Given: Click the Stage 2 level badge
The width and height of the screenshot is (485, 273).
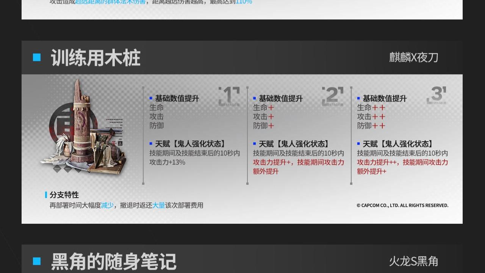Looking at the screenshot, I should pos(333,96).
